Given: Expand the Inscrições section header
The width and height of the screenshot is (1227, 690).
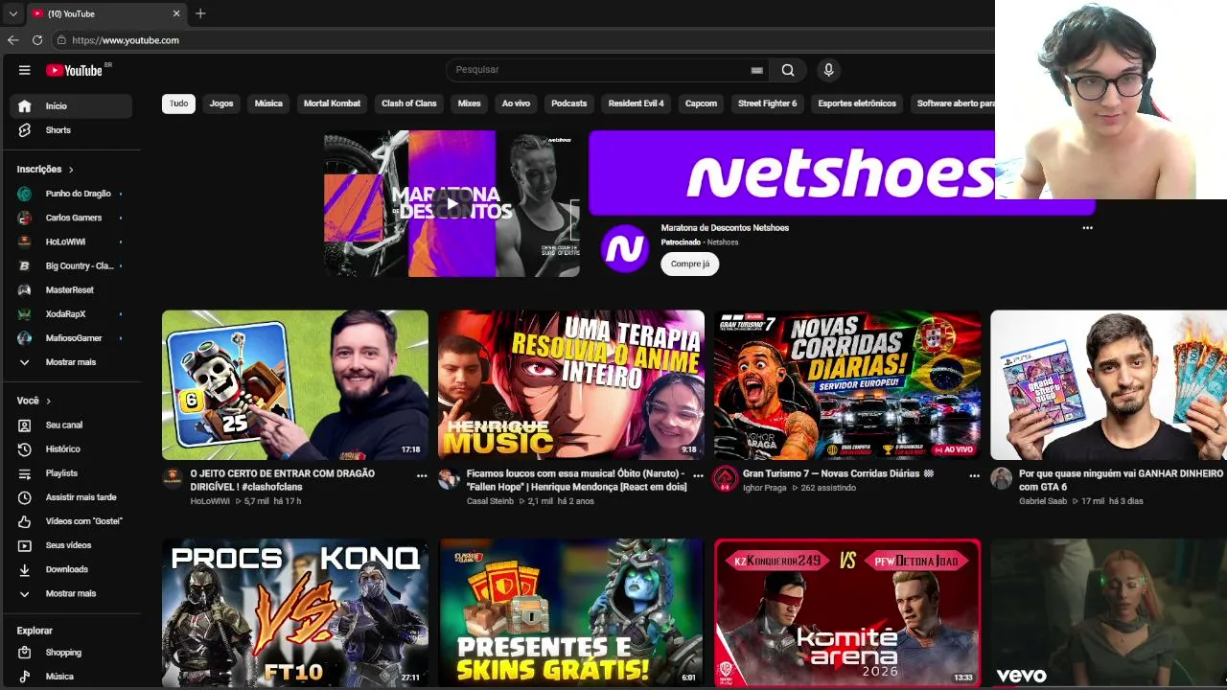Looking at the screenshot, I should 45,170.
